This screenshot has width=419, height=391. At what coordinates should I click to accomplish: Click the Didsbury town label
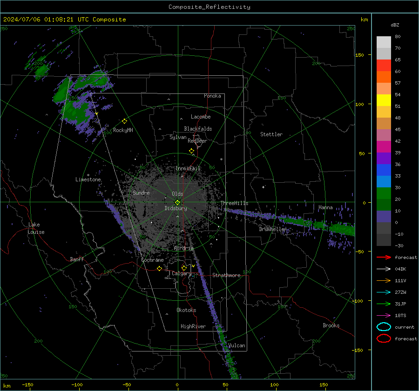176,208
